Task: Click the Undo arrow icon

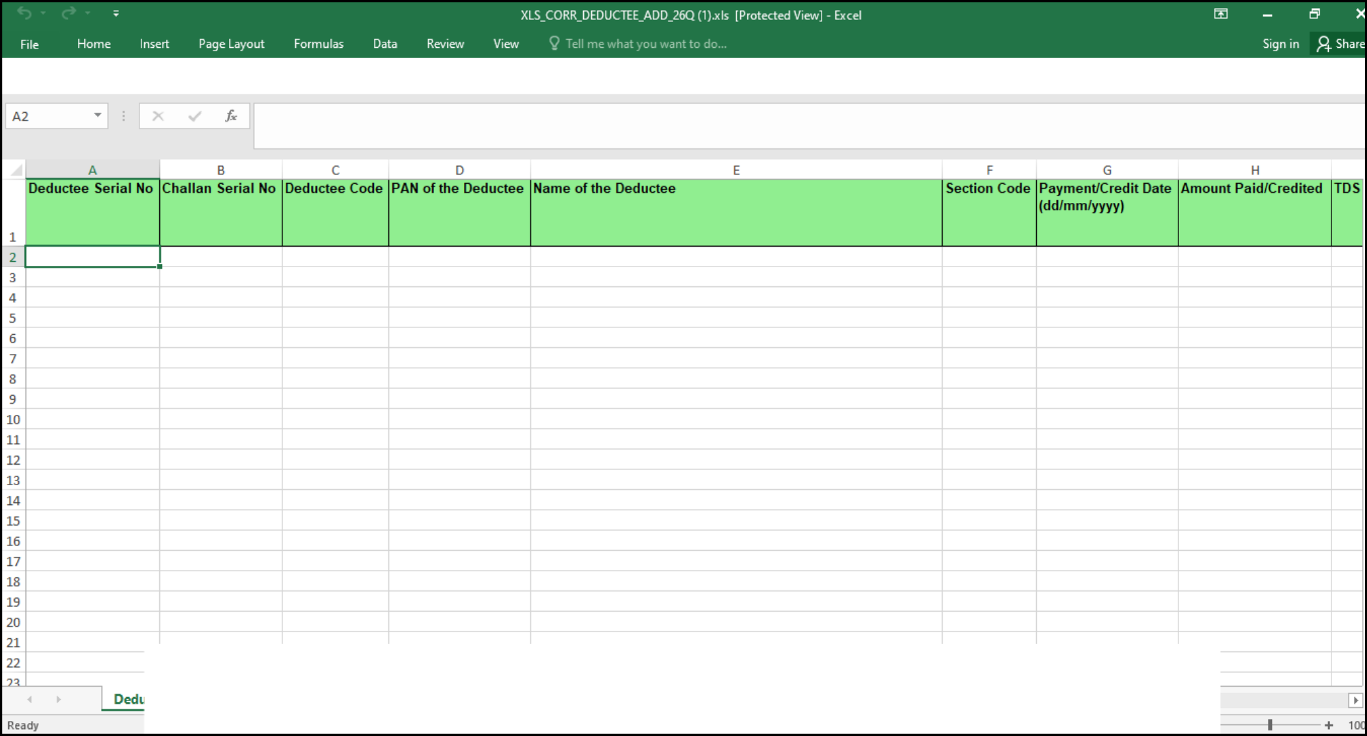Action: [x=24, y=13]
